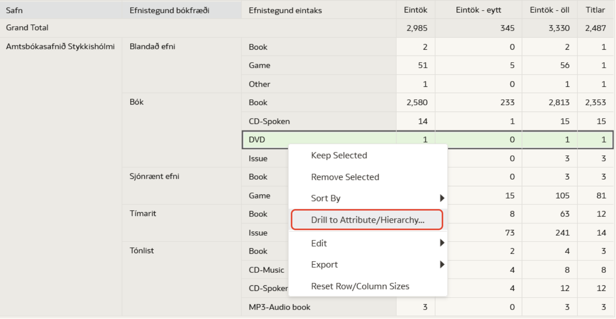Select the Efnistegund eintaks column header
This screenshot has height=319, width=616.
coord(285,10)
